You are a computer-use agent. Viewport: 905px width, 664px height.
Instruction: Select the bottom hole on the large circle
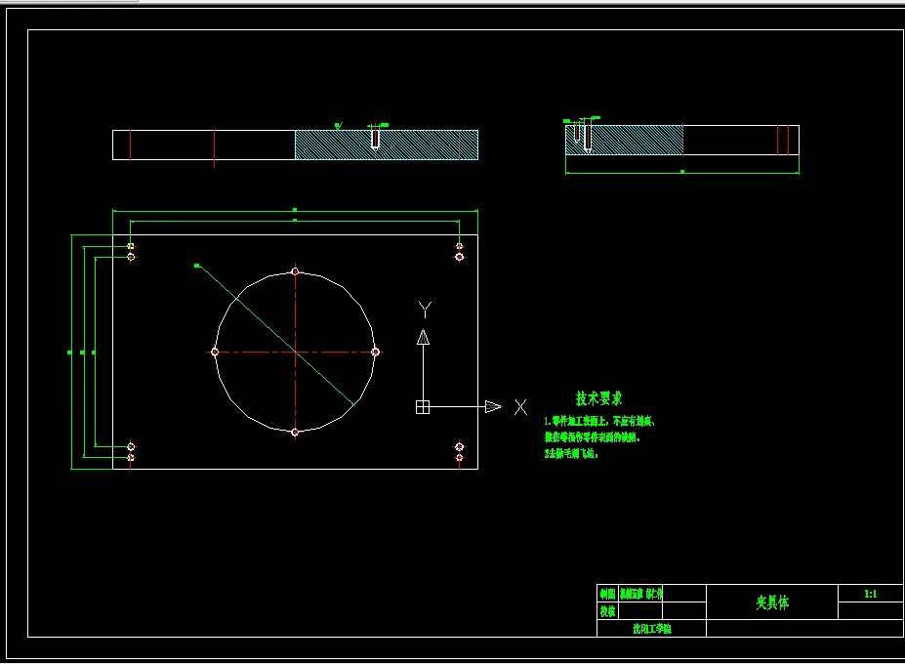tap(295, 432)
